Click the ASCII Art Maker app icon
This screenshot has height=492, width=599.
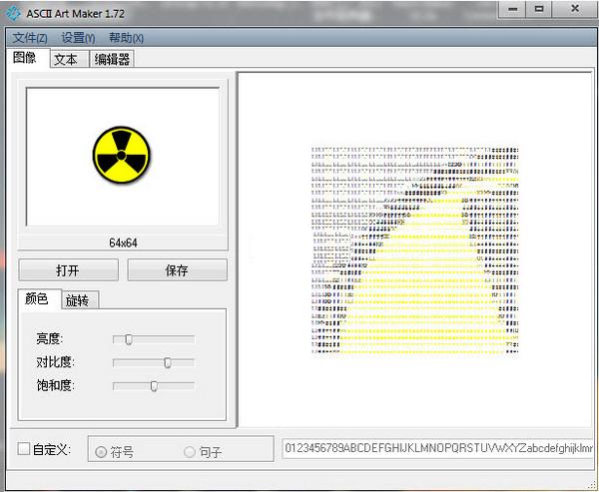click(x=14, y=13)
